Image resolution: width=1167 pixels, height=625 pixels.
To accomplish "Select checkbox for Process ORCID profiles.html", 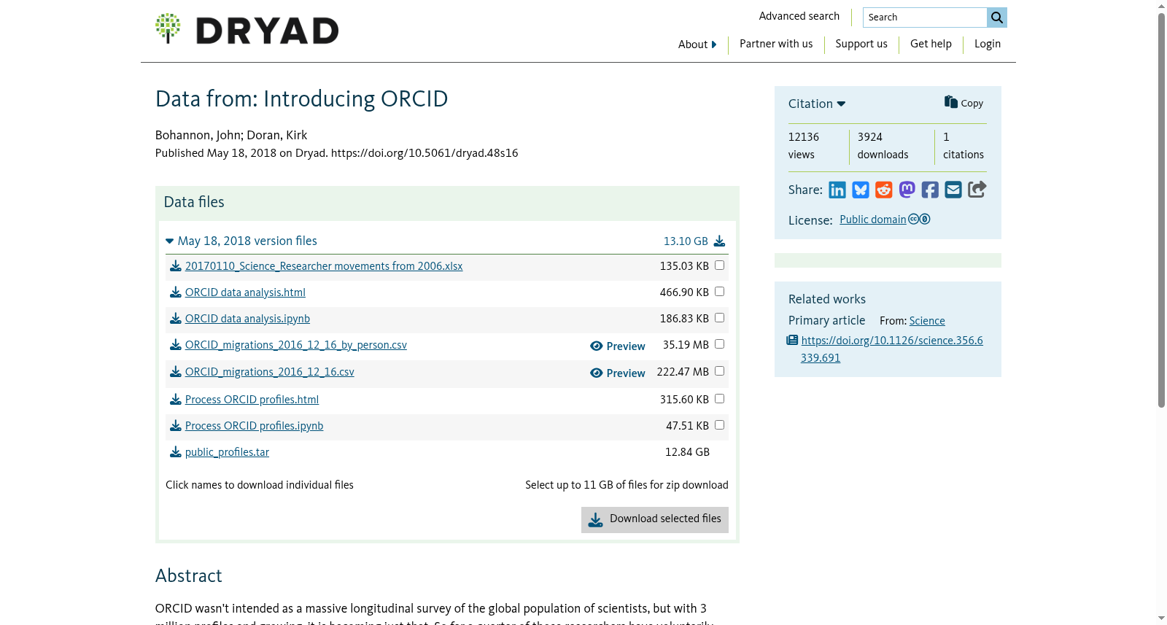I will [719, 399].
